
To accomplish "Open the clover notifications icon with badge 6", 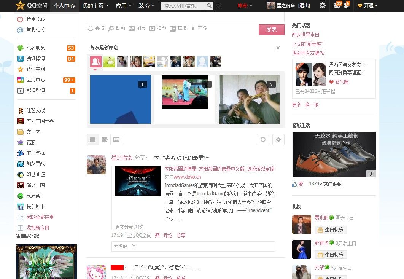I will click(x=346, y=5).
